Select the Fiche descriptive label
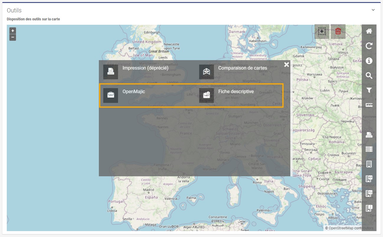 [x=236, y=91]
